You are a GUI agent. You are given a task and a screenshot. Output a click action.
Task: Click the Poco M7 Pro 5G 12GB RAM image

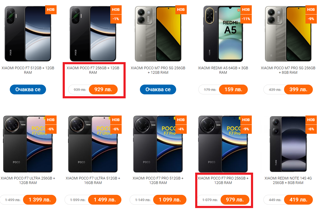click(158, 34)
